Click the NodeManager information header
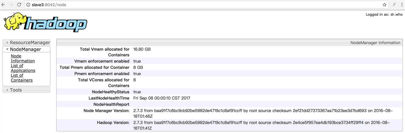 [229, 43]
